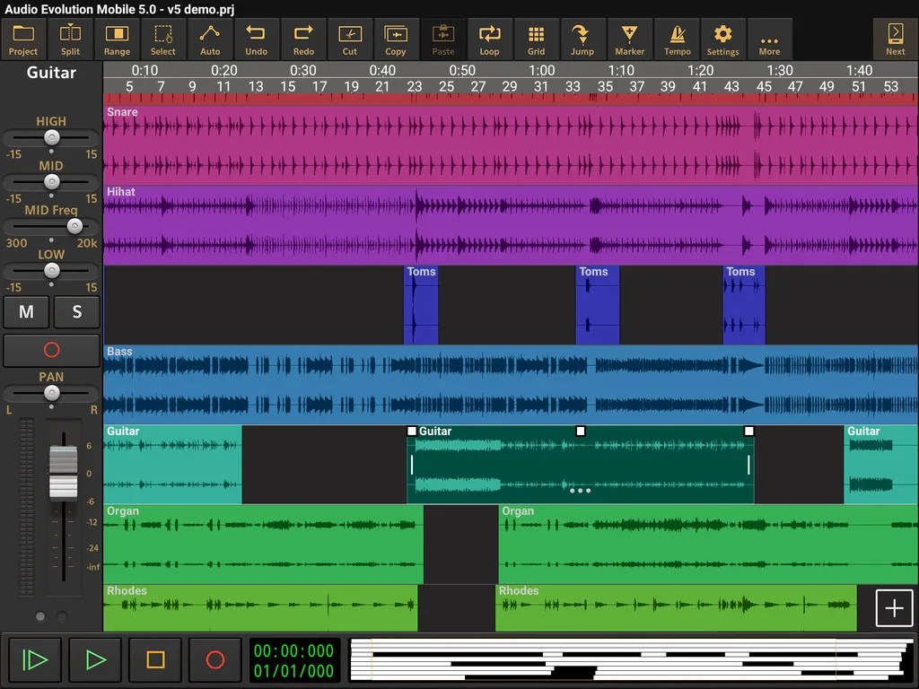Open the Project menu icon
This screenshot has height=689, width=919.
pos(23,39)
